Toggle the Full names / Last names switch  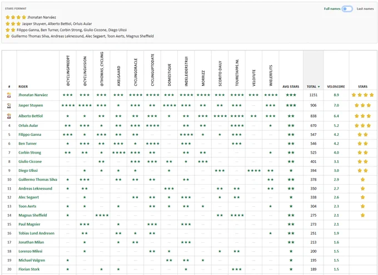347,9
